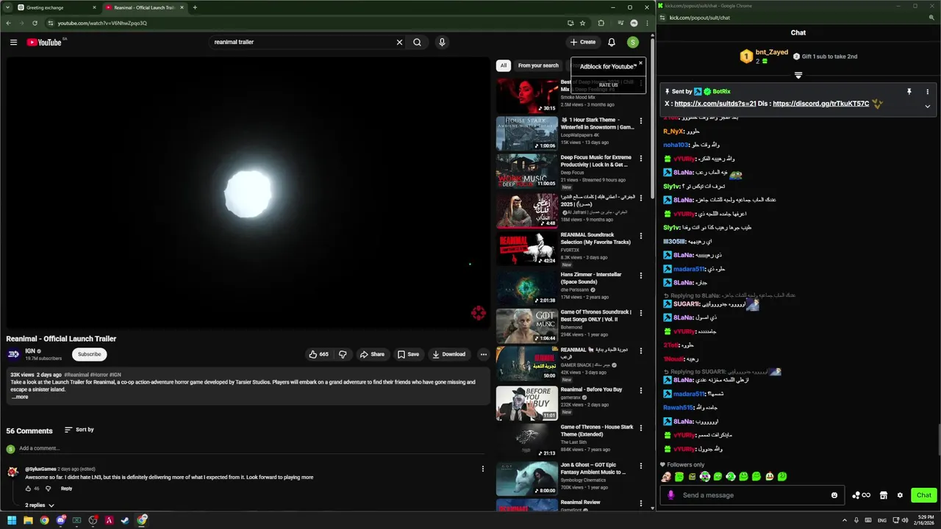
Task: Unpin the BotRix pinned message
Action: pos(909,92)
